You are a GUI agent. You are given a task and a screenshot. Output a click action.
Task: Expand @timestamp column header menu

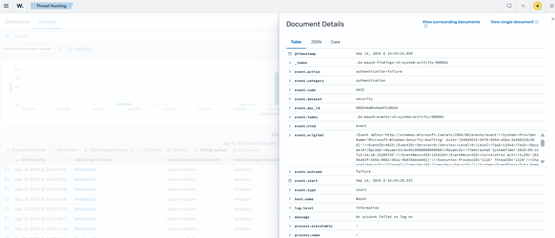69,160
